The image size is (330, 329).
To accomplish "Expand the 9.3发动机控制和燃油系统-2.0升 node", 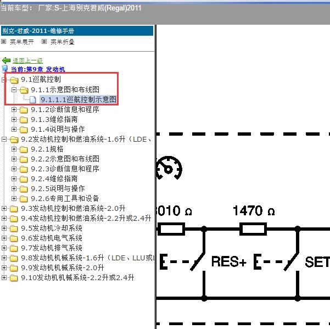I will pyautogui.click(x=4, y=208).
